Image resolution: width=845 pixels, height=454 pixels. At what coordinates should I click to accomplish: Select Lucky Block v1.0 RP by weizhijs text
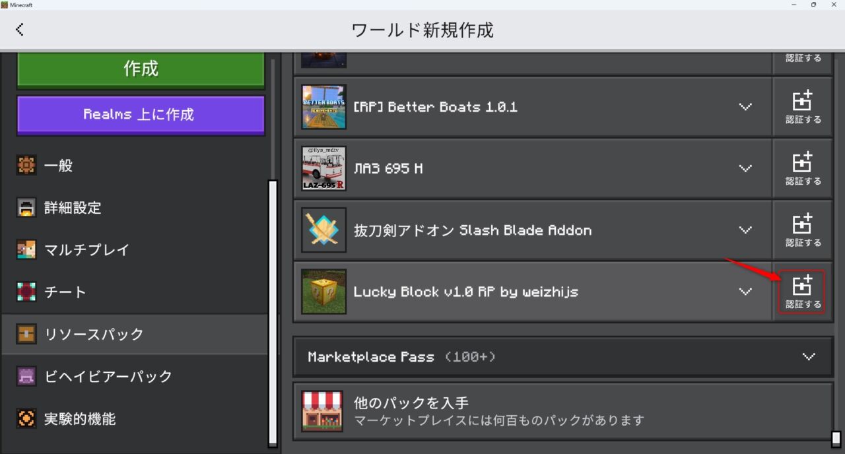tap(466, 292)
